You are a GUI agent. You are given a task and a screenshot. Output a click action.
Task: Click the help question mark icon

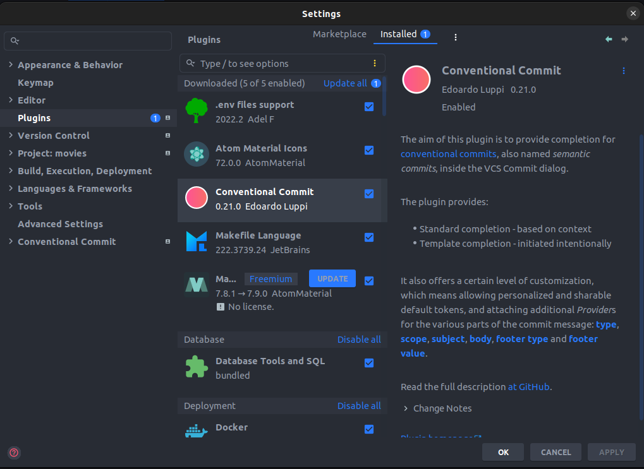14,453
